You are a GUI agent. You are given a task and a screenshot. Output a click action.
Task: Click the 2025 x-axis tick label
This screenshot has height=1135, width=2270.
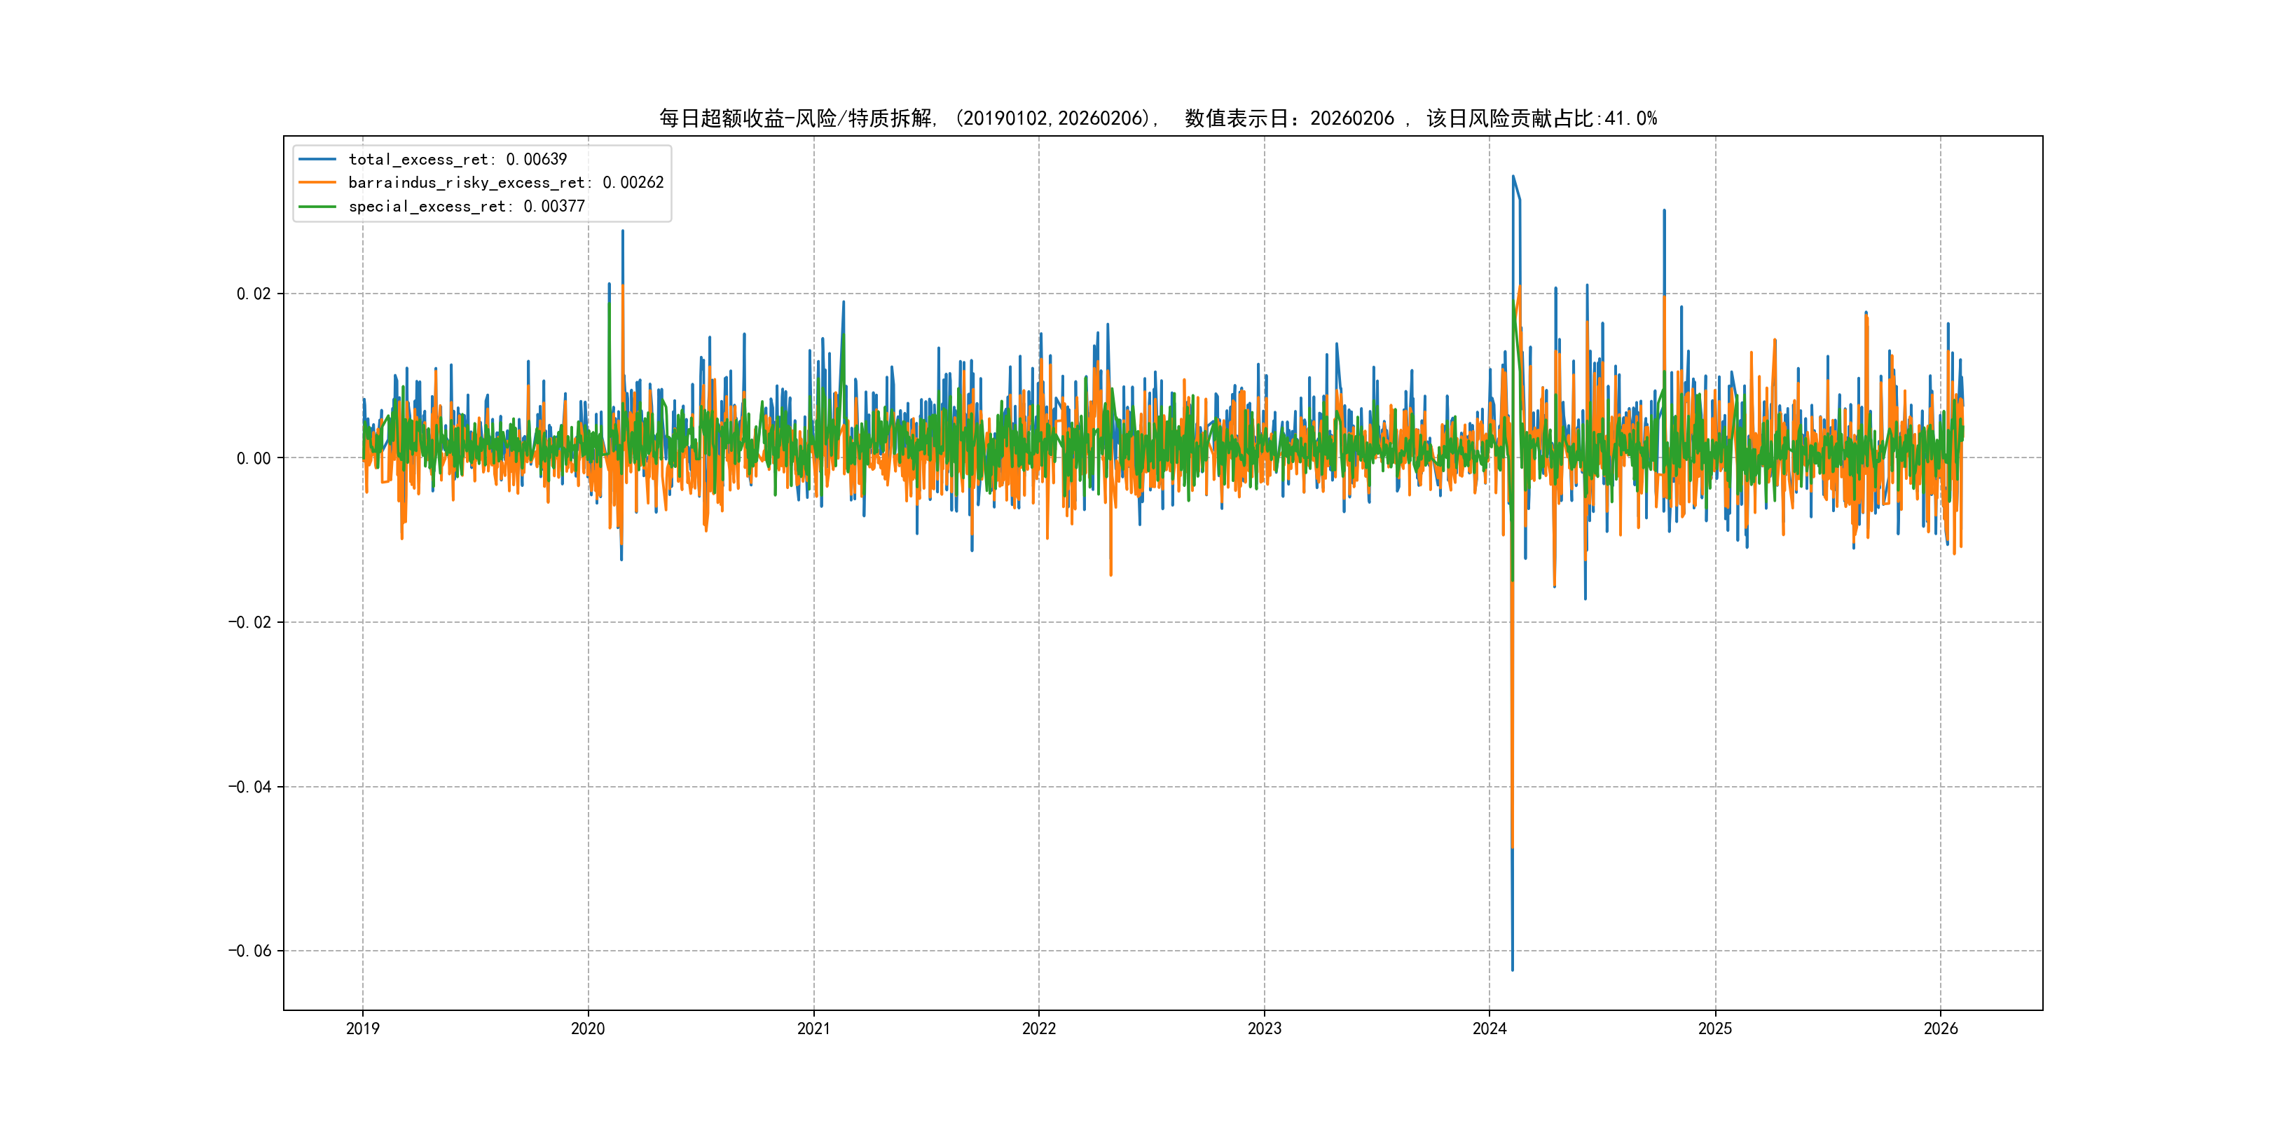[1715, 1029]
